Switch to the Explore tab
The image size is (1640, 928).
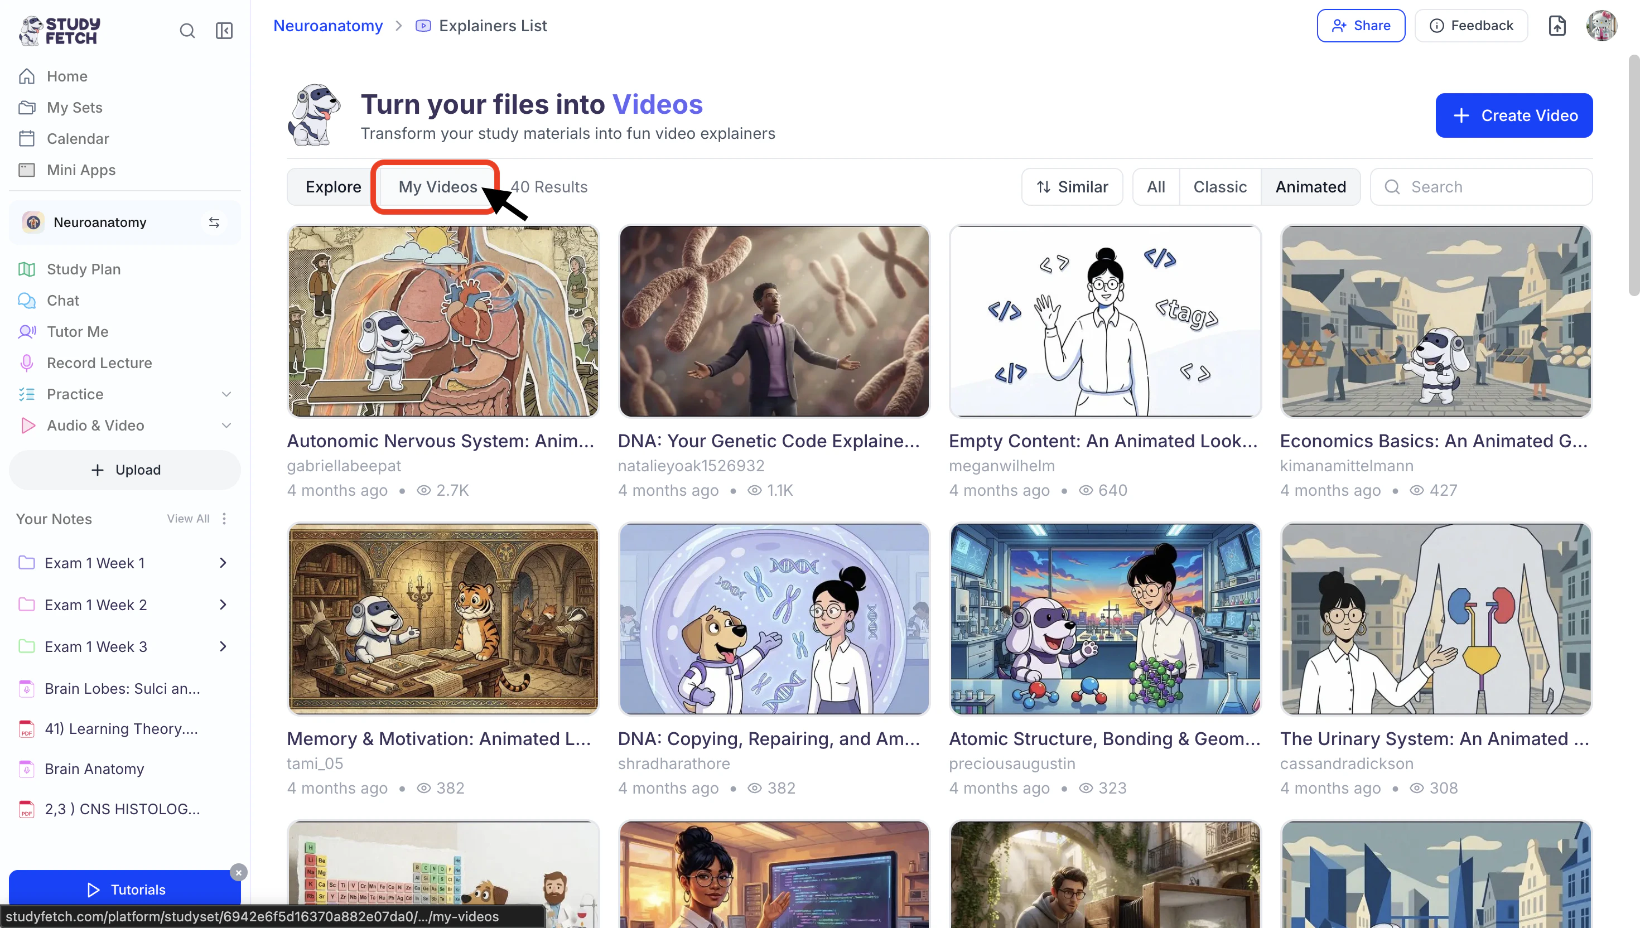(x=332, y=187)
